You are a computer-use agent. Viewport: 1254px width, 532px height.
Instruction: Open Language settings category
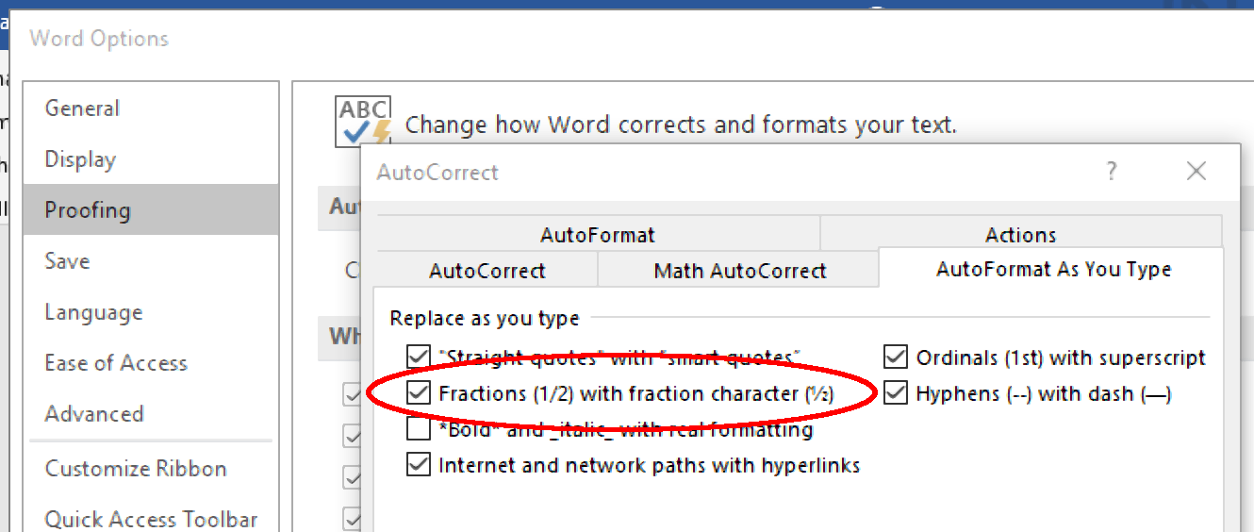coord(93,312)
